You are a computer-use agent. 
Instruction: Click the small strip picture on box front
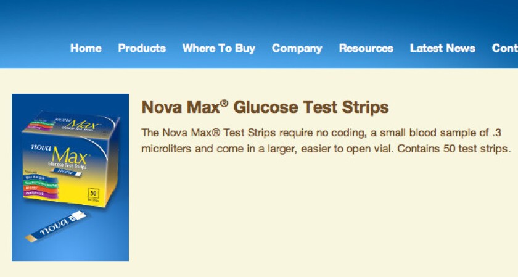pyautogui.click(x=66, y=172)
